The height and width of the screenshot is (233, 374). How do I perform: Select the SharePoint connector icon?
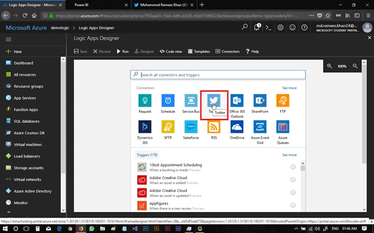click(x=260, y=100)
